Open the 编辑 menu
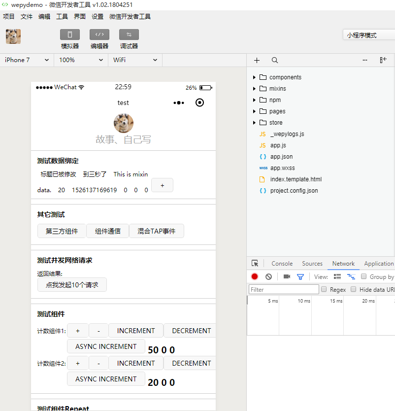Viewport: 395px width, 411px height. [x=44, y=17]
